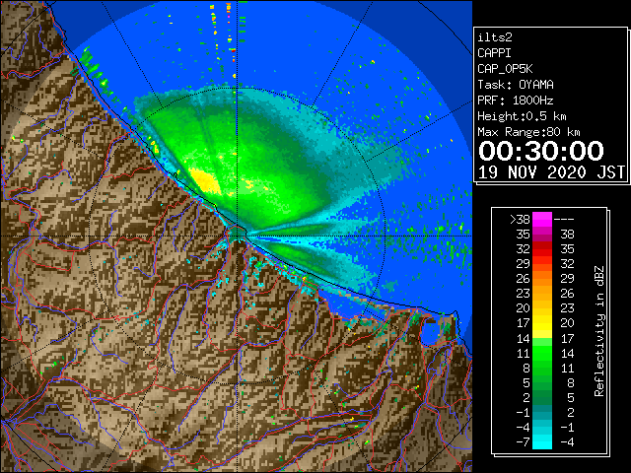This screenshot has height=473, width=631.
Task: Click the 'CAP_OP5K' text line
Action: coord(505,69)
